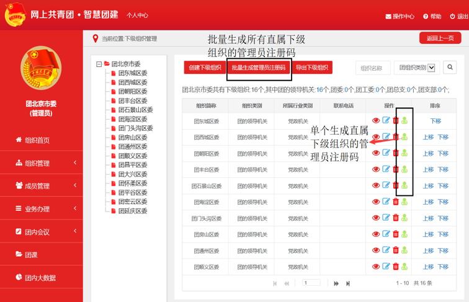Open the 团组织类别 dropdown
469x302 pixels.
(x=416, y=68)
